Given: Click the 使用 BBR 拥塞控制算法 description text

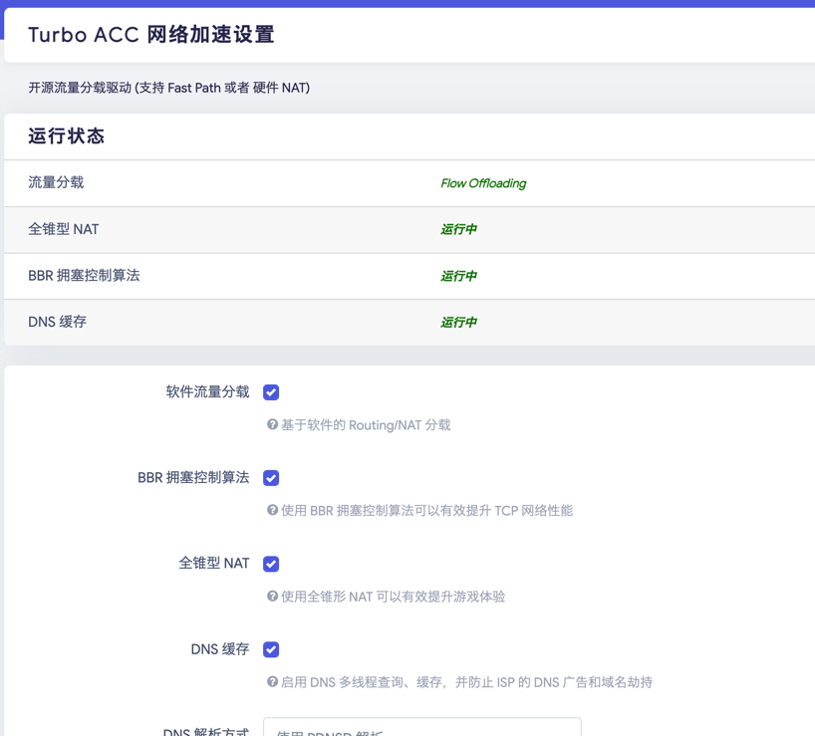Looking at the screenshot, I should click(x=426, y=511).
